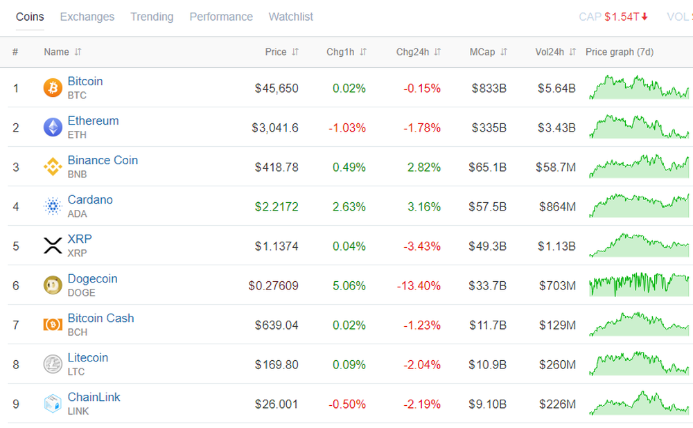Screen dimensions: 693x428
Task: Sort by MCap using its sort arrows
Action: pyautogui.click(x=503, y=52)
